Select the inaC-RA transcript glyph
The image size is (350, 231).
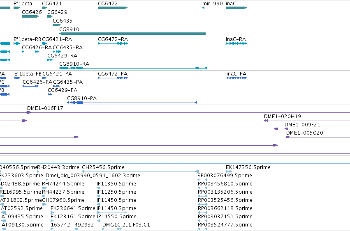pos(236,43)
